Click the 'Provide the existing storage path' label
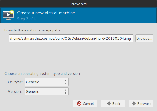Image resolution: width=157 pixels, height=111 pixels. [x=32, y=30]
